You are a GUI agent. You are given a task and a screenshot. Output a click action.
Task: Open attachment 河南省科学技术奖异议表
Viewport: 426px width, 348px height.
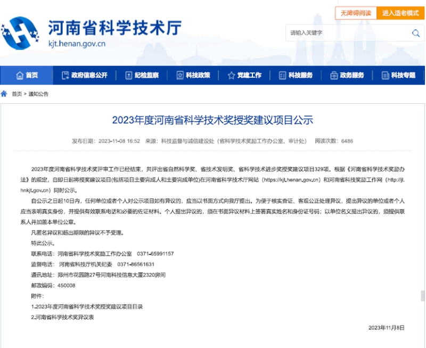pos(62,317)
